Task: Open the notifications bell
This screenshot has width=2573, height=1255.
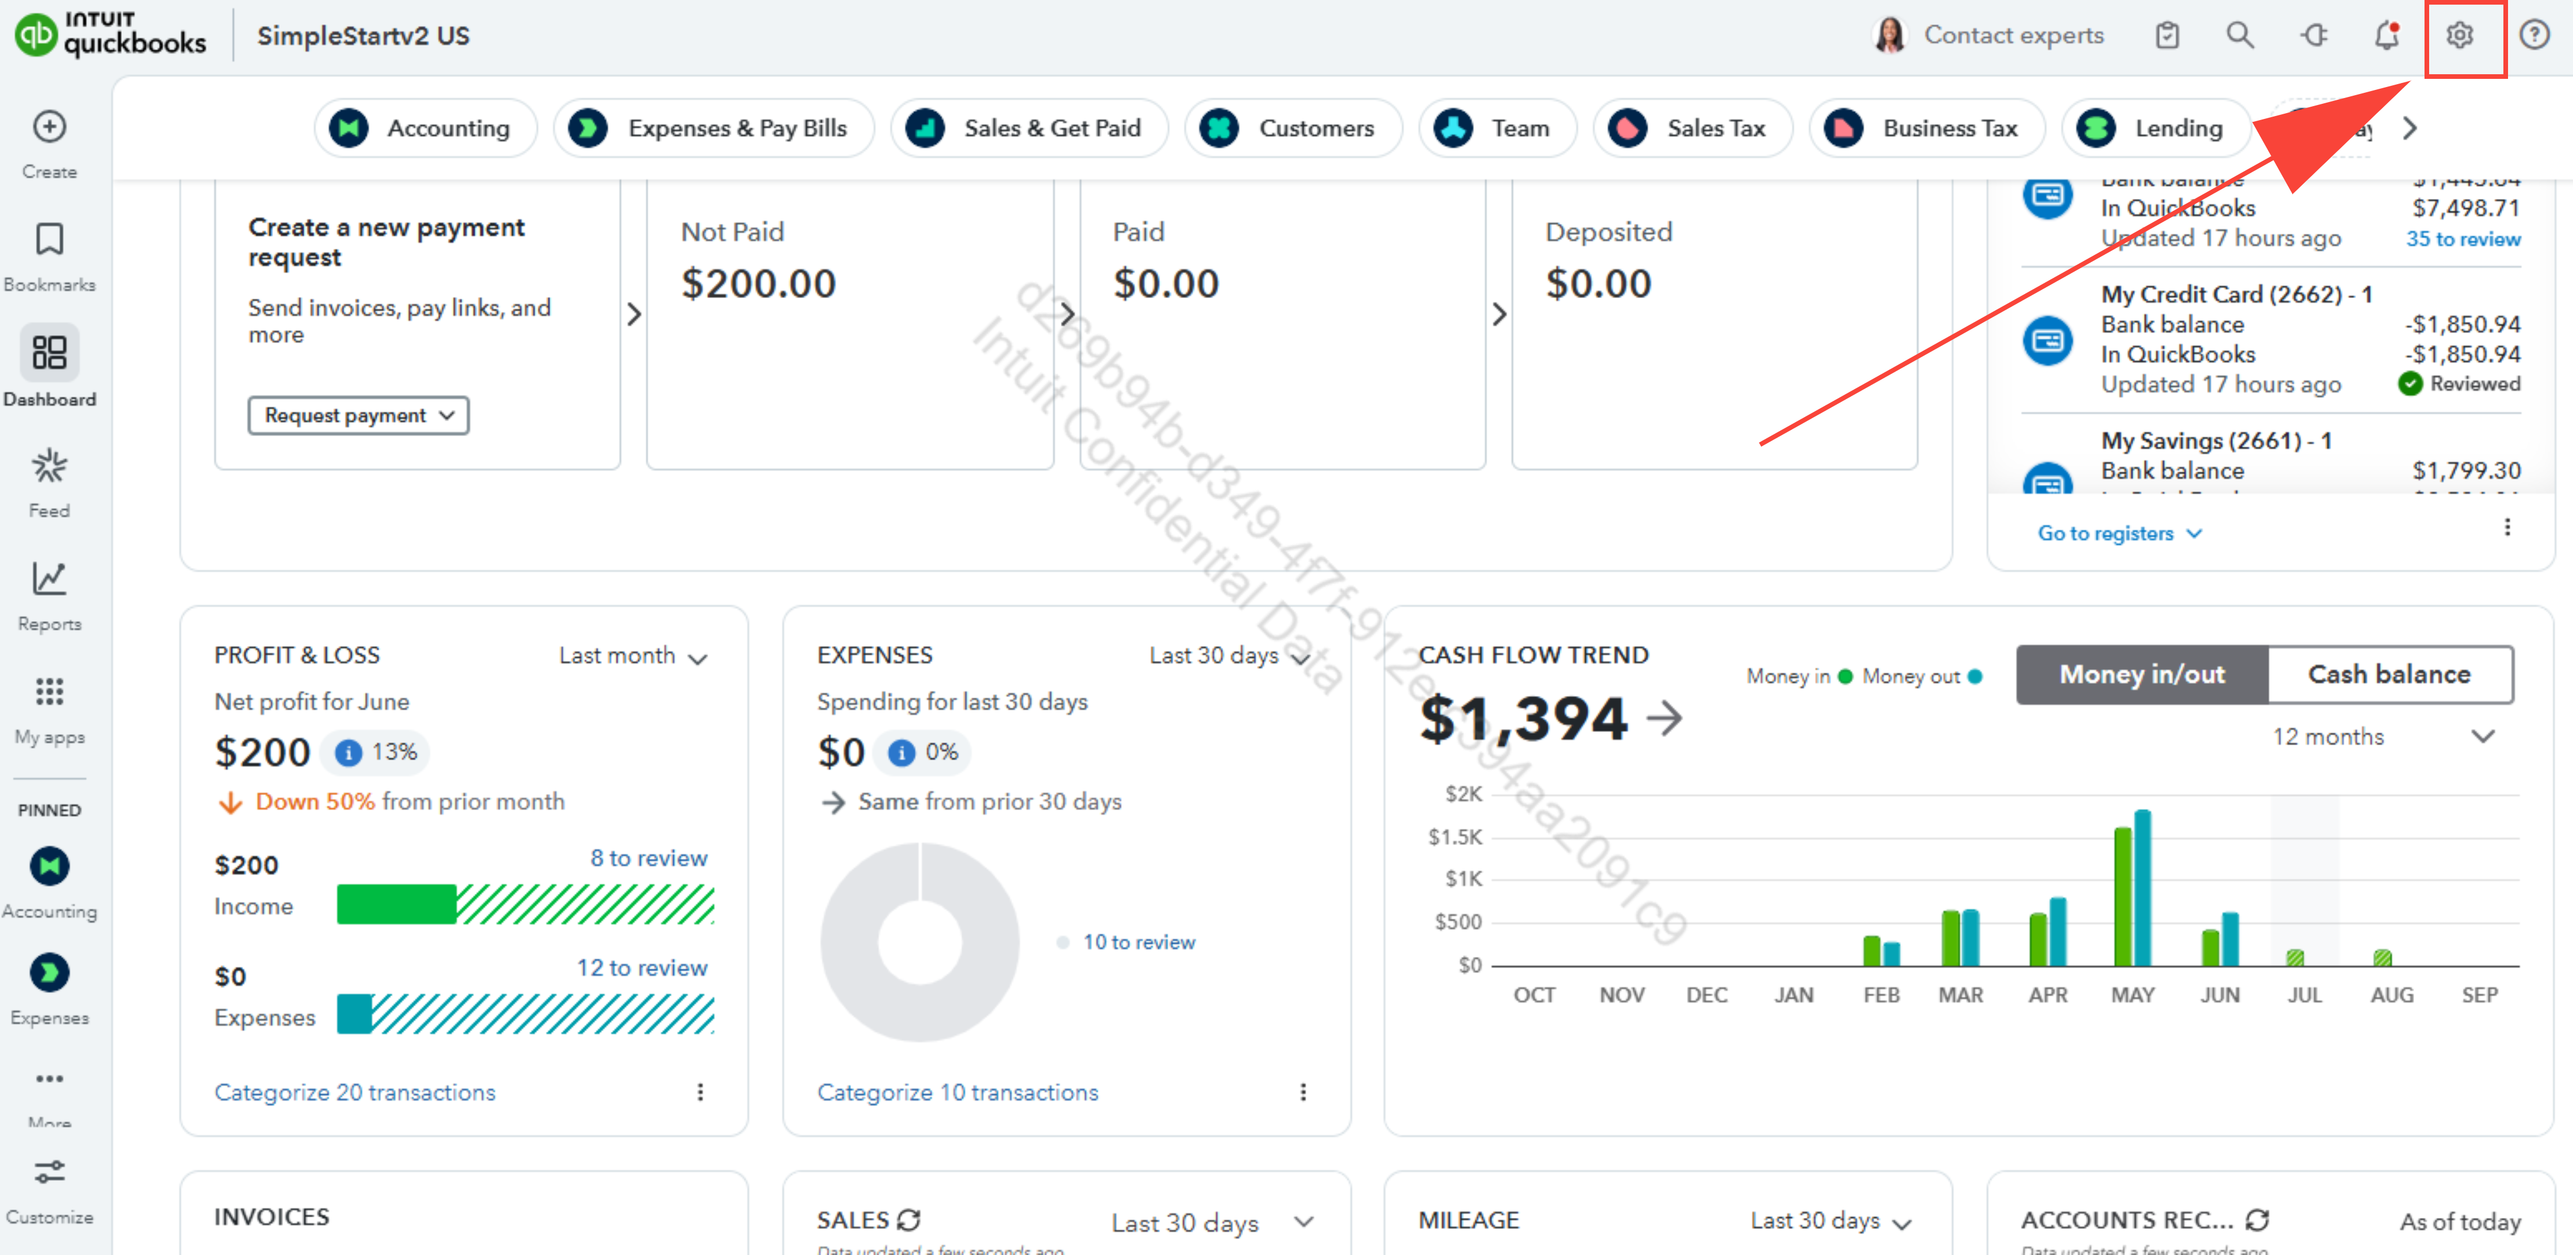Action: click(x=2387, y=36)
